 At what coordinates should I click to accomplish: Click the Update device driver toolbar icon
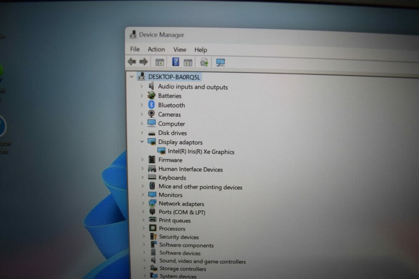(x=204, y=63)
